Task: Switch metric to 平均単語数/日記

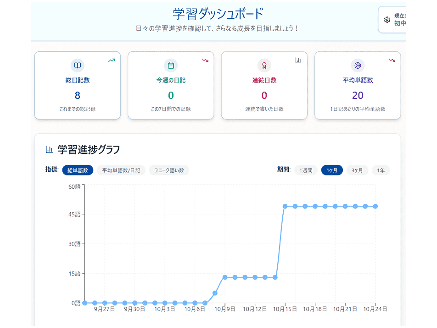Action: [121, 170]
